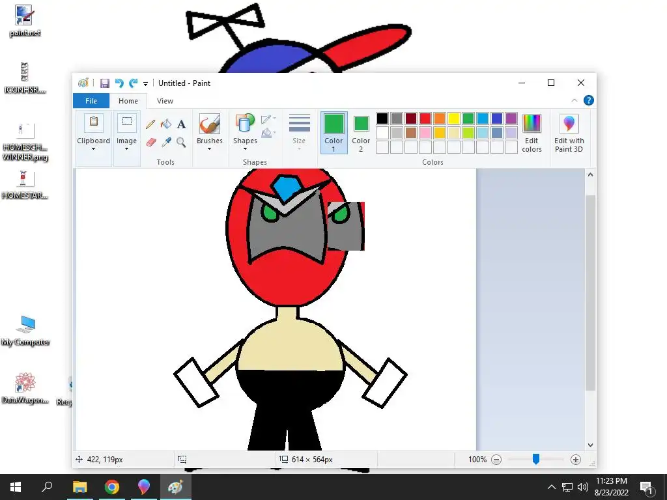Select My Computer desktop icon
Viewport: 667px width, 500px height.
point(25,331)
